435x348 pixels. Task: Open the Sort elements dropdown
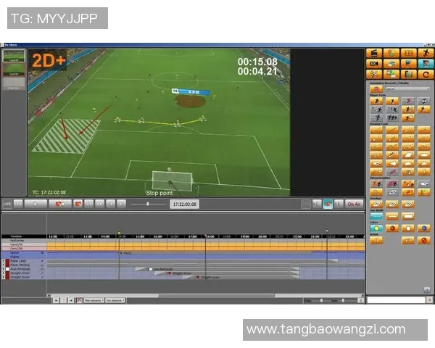pyautogui.click(x=116, y=300)
